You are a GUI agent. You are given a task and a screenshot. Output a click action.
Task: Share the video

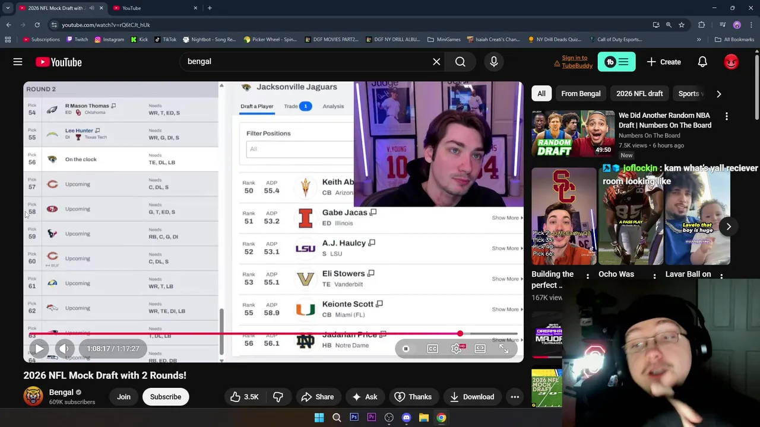click(317, 397)
